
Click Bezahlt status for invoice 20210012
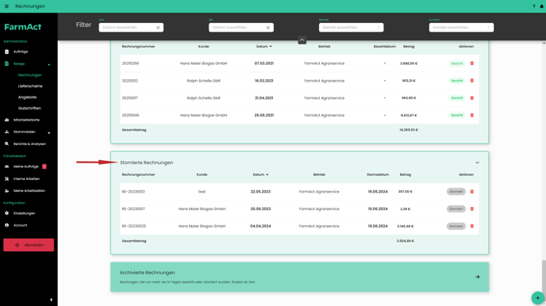[x=457, y=81]
